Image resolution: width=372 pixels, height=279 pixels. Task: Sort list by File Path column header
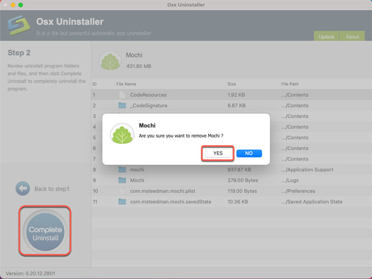click(290, 84)
